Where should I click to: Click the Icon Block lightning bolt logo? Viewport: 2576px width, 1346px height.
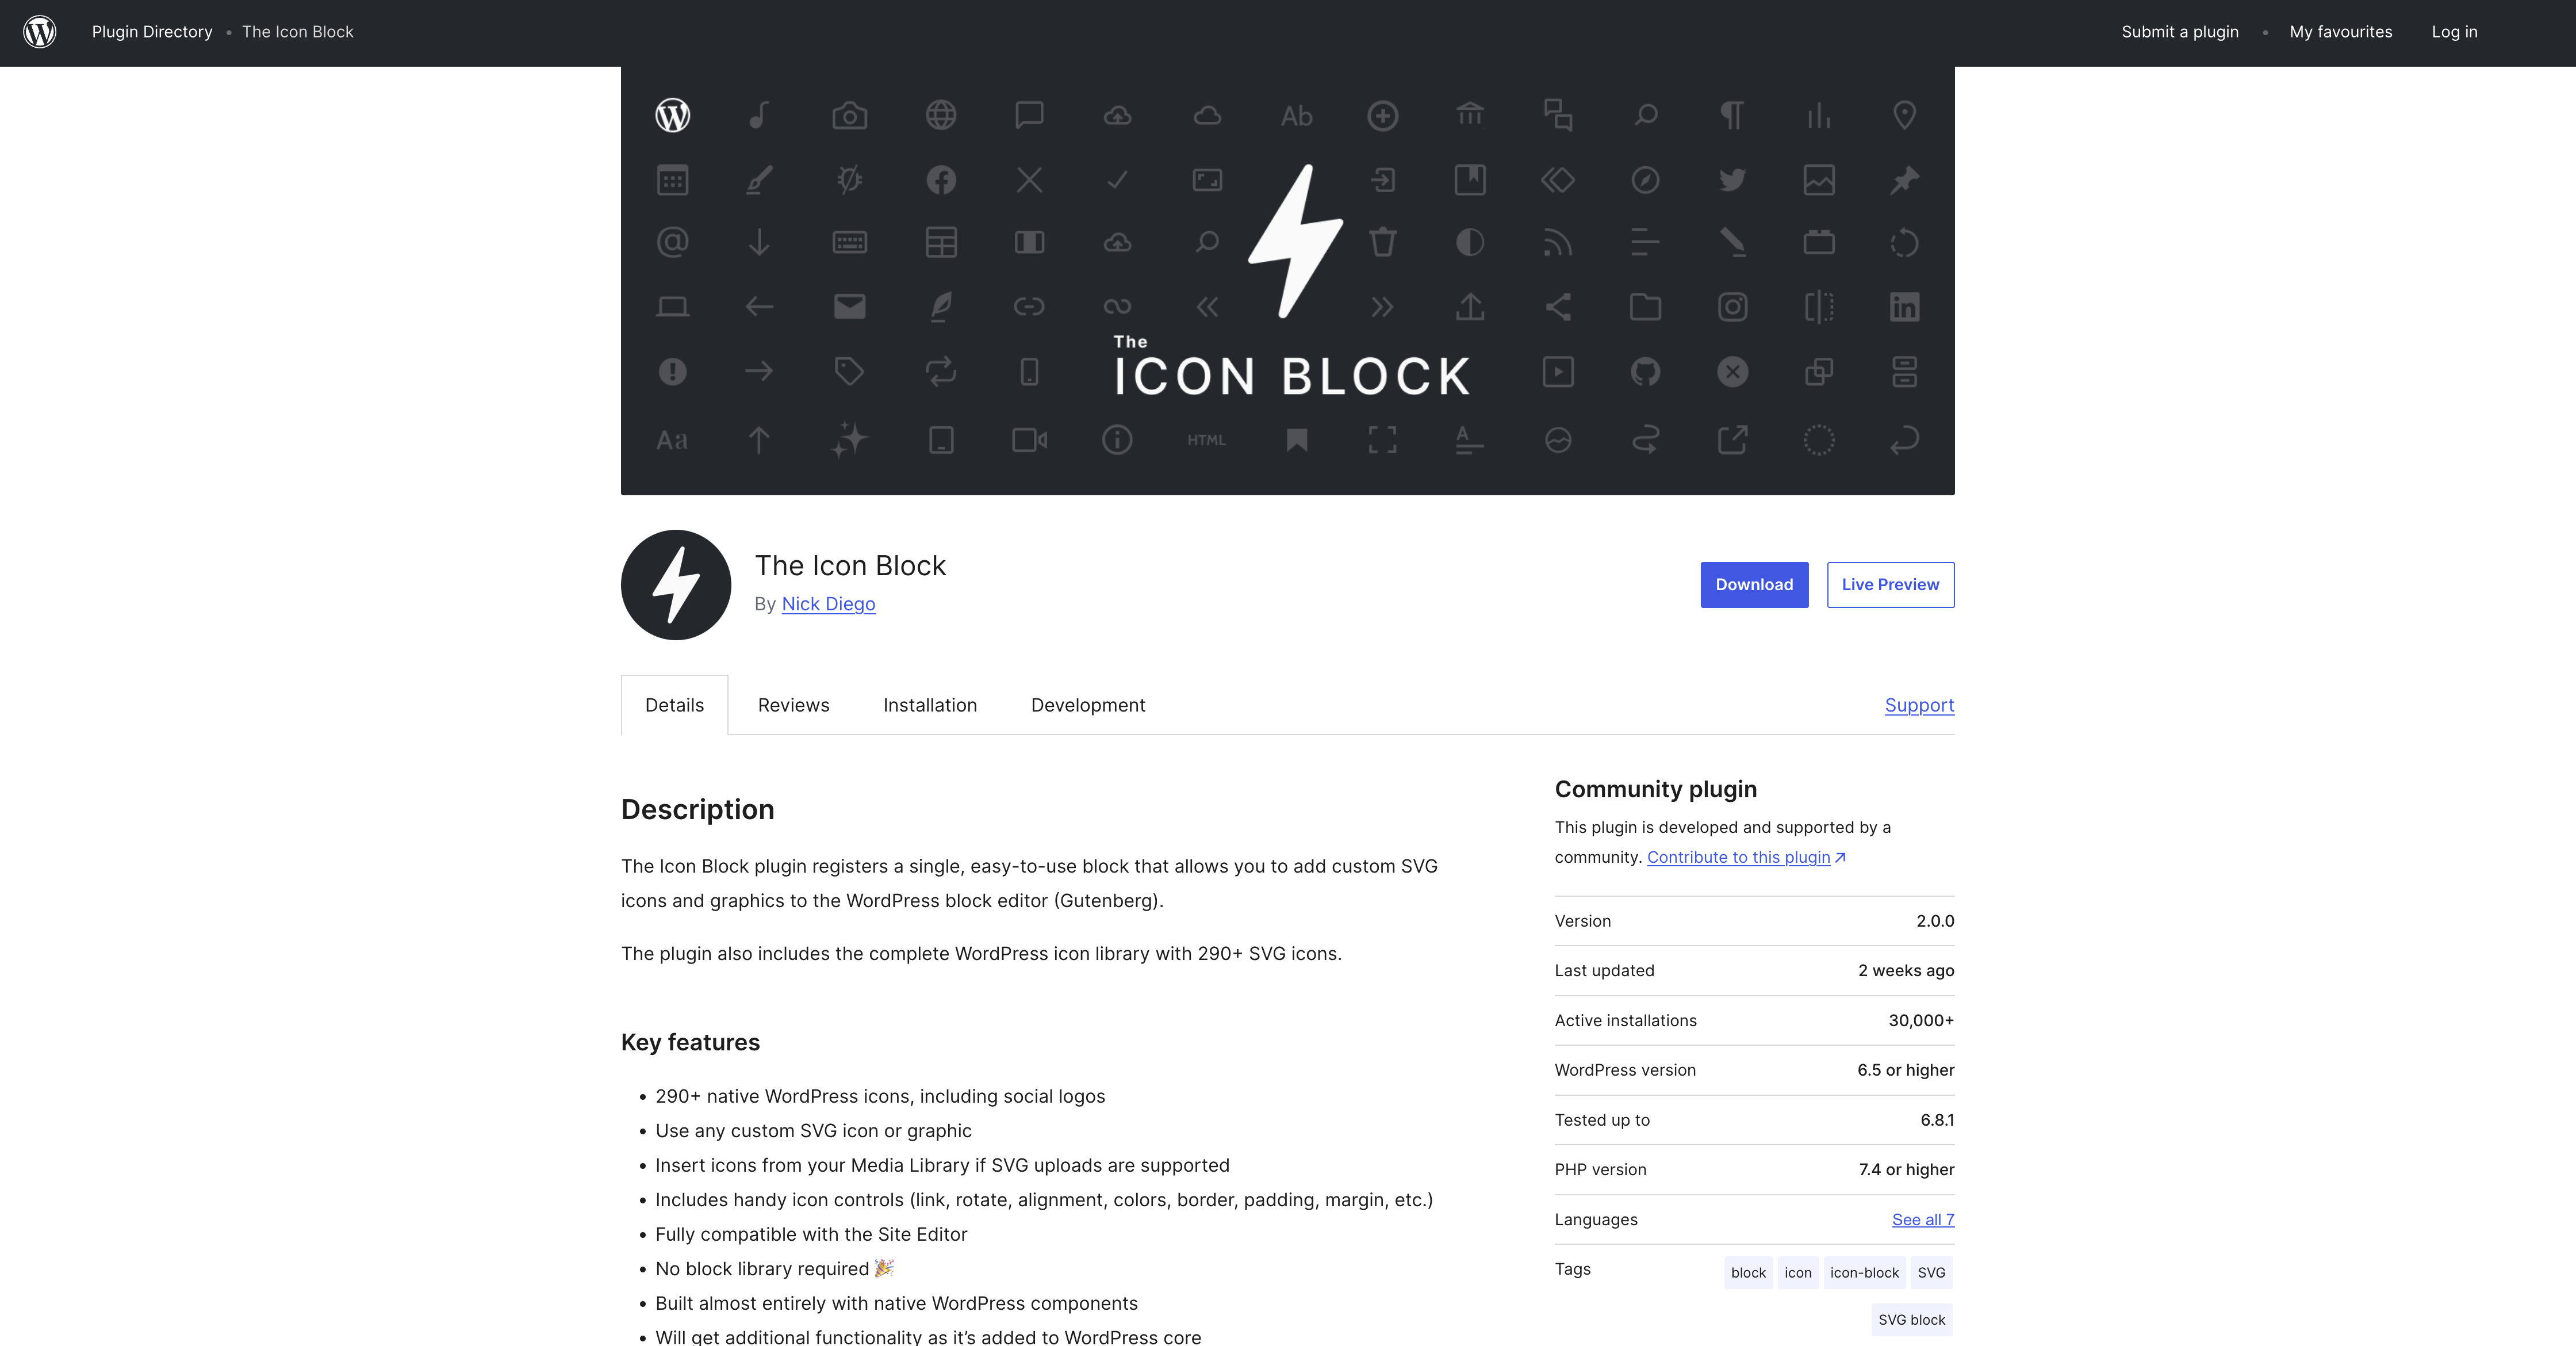click(x=676, y=585)
